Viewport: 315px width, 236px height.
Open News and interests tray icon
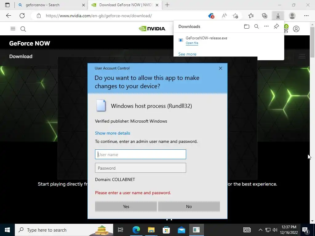(247, 230)
